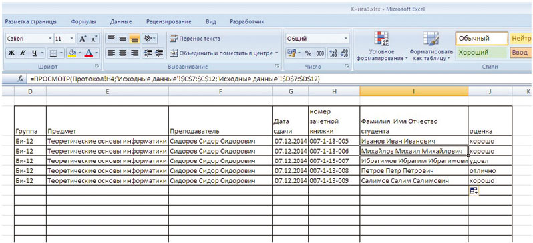Open the Разработчик ribbon tab
Viewport: 533px width, 243px height.
pos(247,22)
